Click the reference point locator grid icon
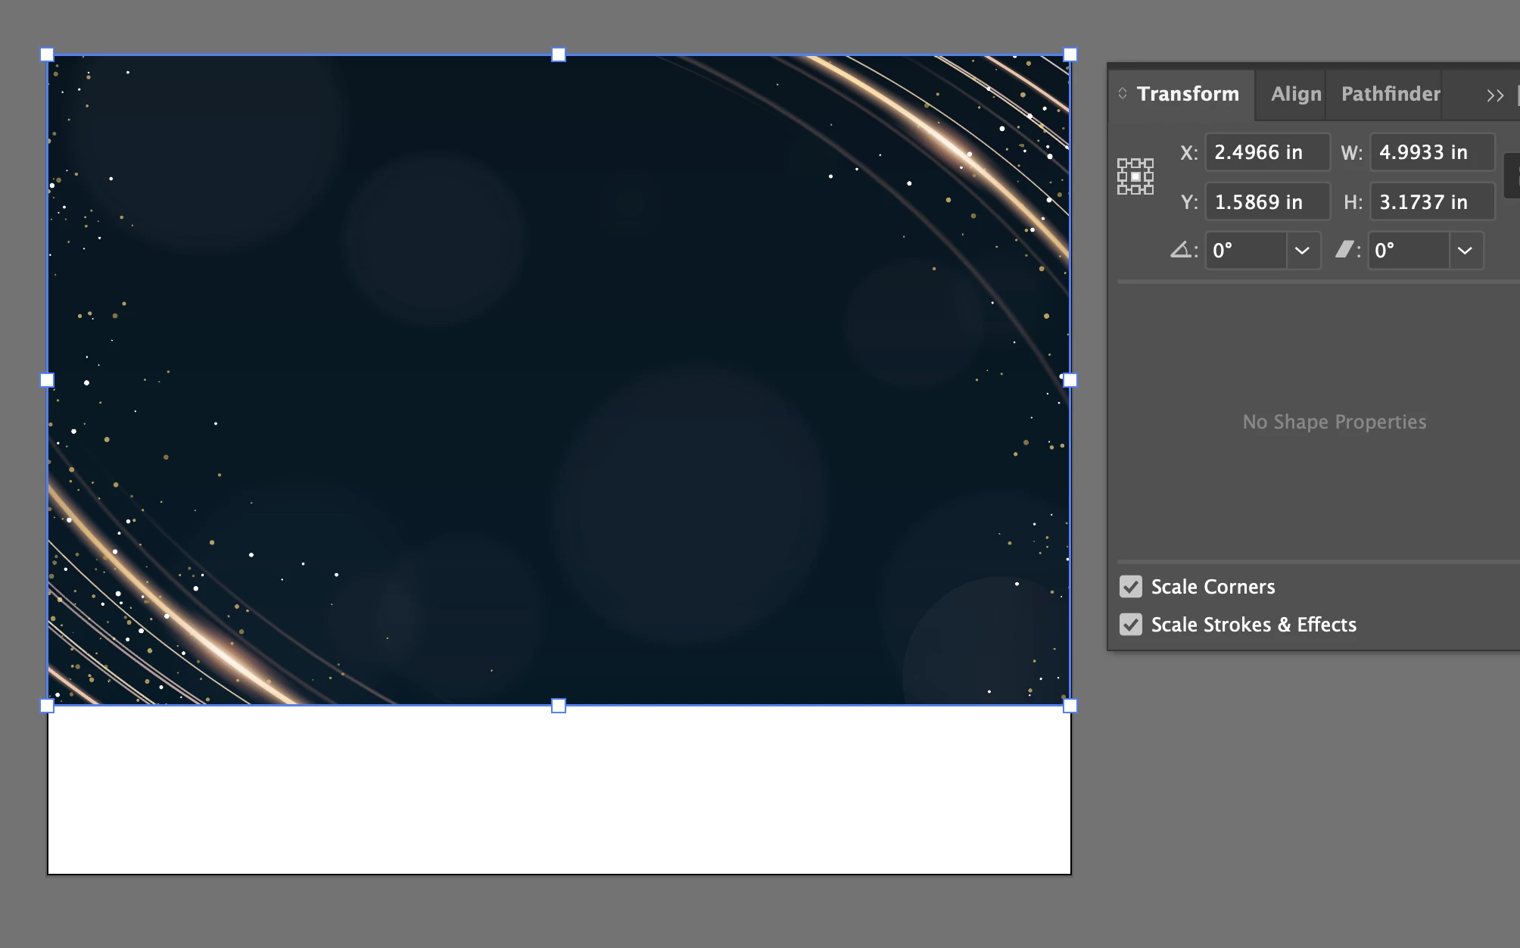This screenshot has height=948, width=1520. [1135, 176]
